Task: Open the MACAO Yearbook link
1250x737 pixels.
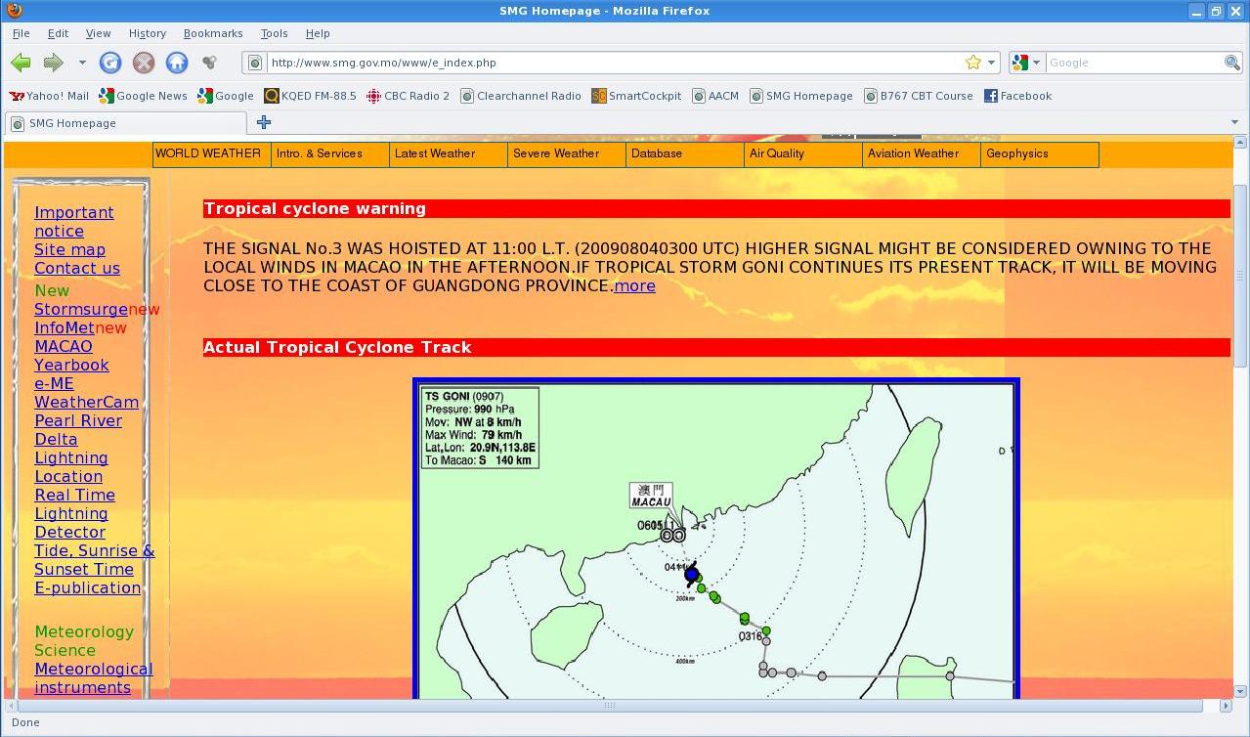Action: coord(71,356)
